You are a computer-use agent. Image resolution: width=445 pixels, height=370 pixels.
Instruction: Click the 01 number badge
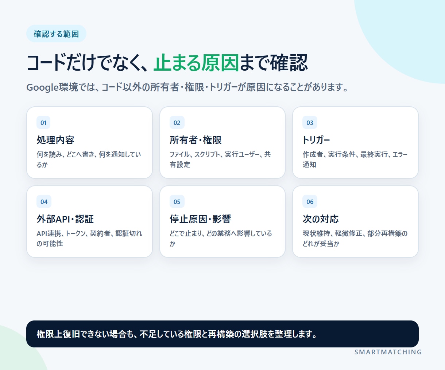click(43, 123)
